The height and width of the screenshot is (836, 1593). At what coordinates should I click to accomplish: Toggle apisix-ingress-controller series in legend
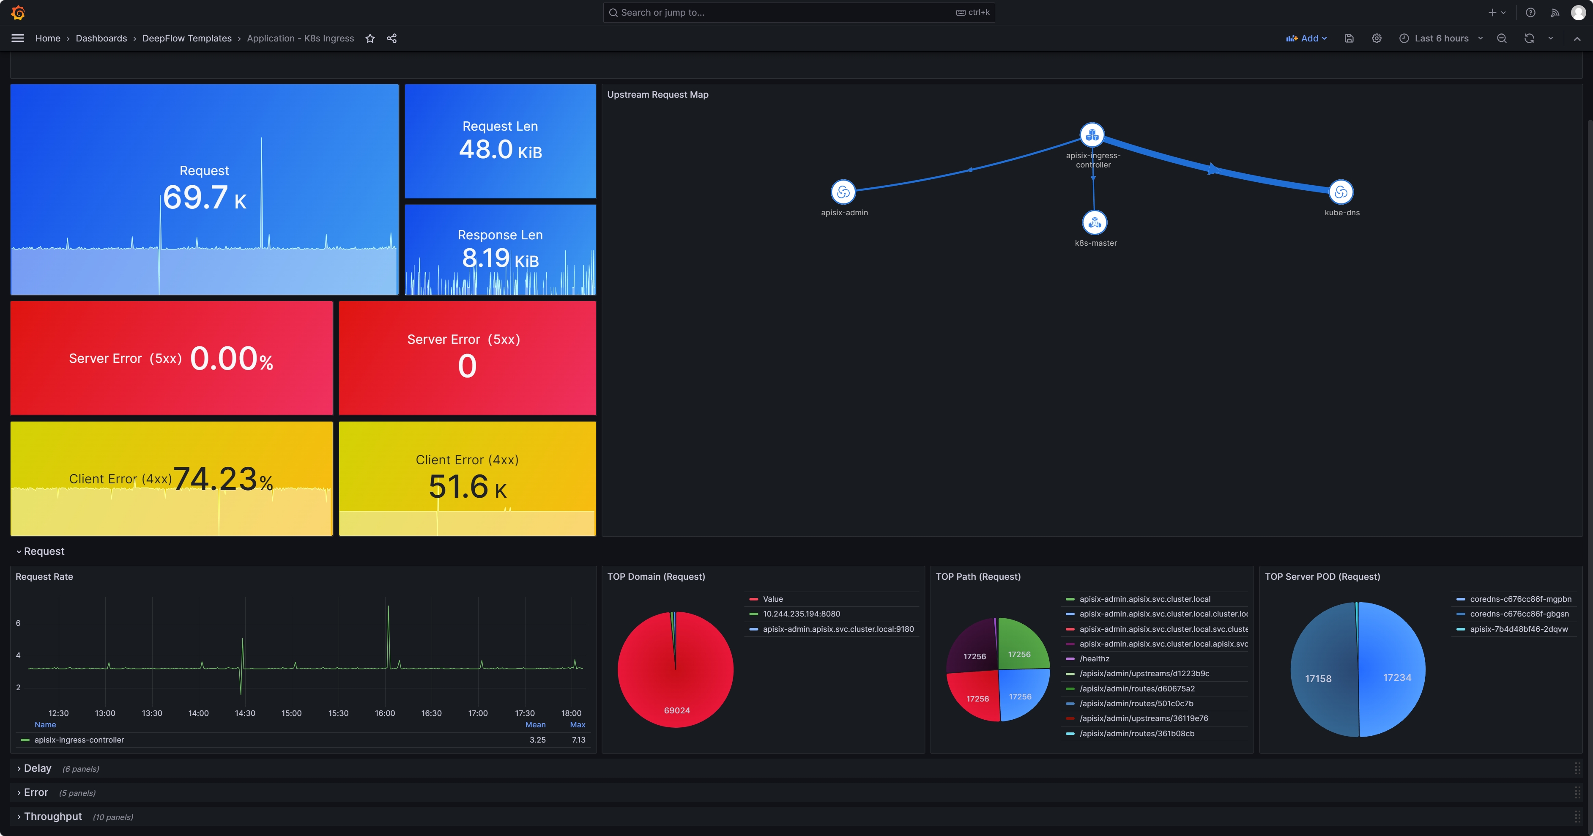79,740
